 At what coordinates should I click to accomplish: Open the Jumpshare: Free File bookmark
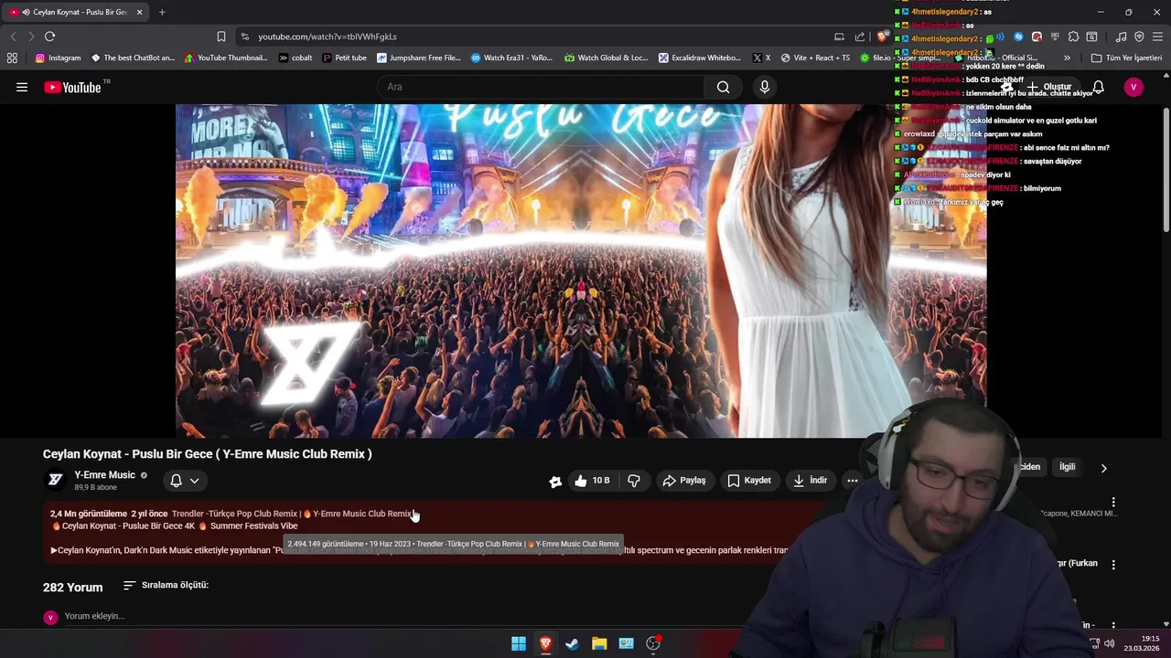419,58
